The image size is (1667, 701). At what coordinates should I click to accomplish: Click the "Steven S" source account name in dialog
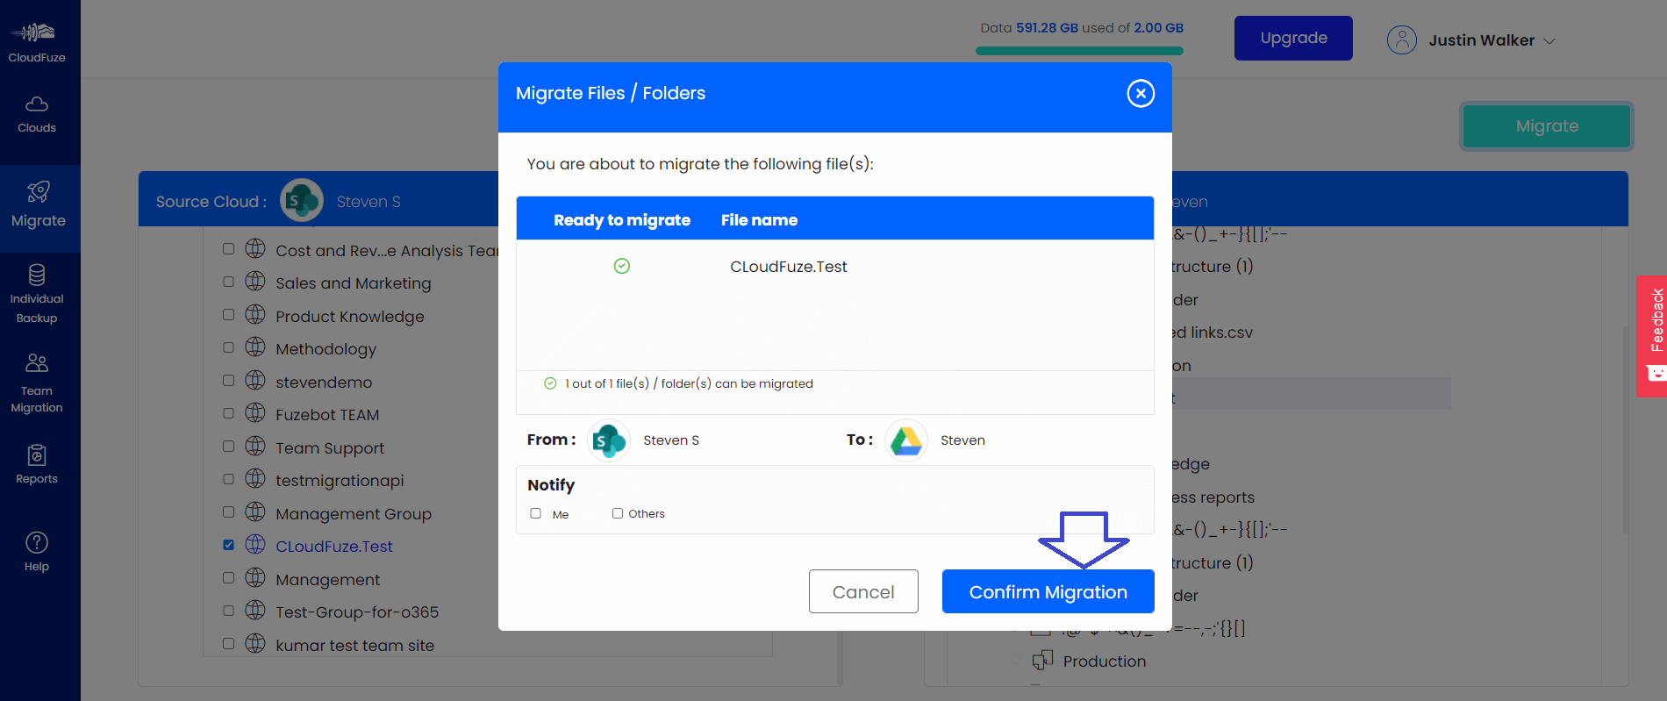(671, 440)
